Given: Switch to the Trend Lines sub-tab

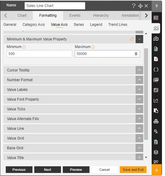Looking at the screenshot, I should [118, 25].
